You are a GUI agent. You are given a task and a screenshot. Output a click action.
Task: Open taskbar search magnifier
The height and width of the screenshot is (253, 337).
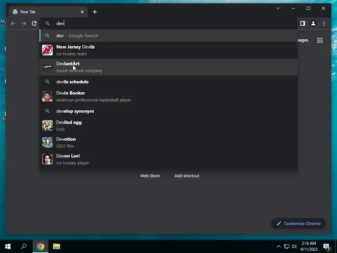tap(24, 246)
